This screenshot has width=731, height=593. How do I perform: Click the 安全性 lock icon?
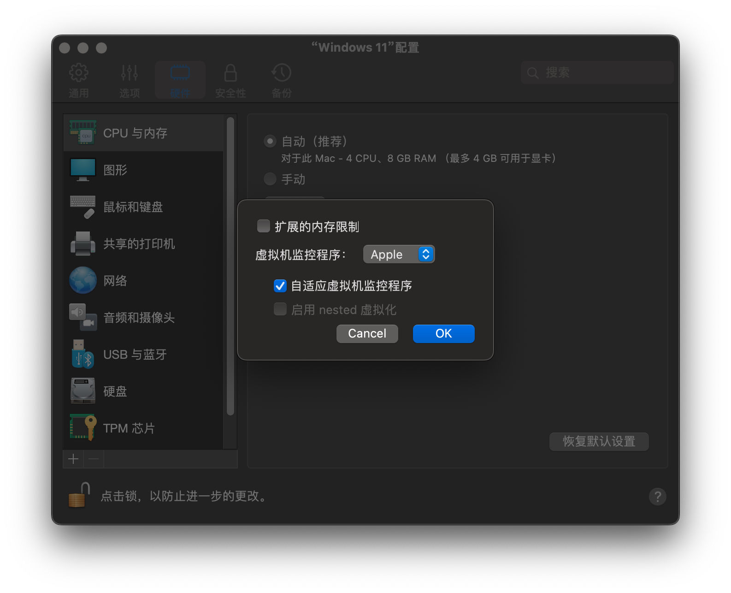230,72
